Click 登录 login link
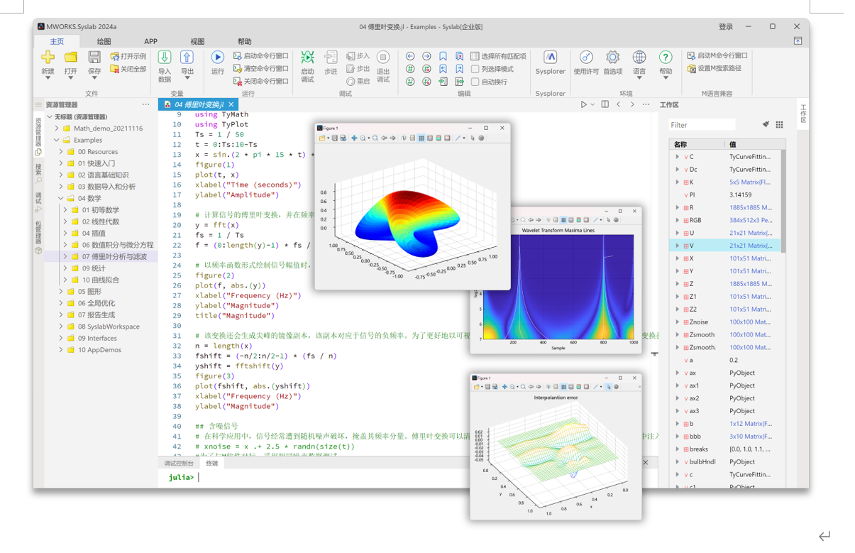The width and height of the screenshot is (855, 553). click(x=725, y=27)
